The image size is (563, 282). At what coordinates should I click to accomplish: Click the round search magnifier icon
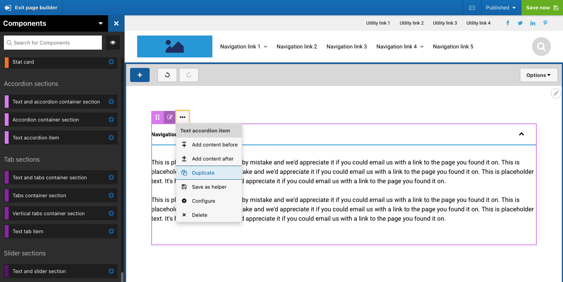click(541, 46)
